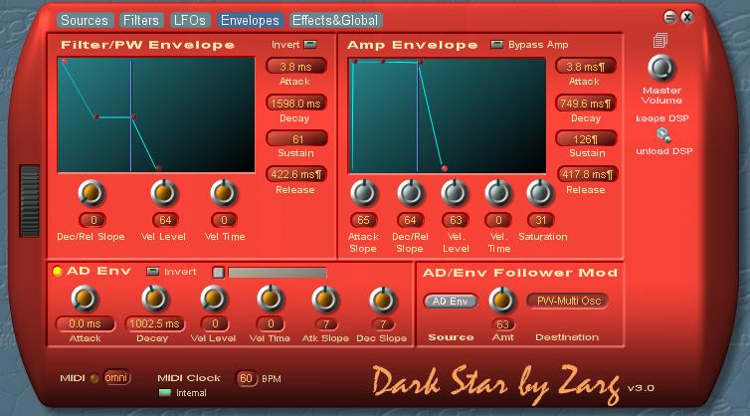Click the ribbed wheel on left edge
This screenshot has width=750, height=416.
point(29,201)
